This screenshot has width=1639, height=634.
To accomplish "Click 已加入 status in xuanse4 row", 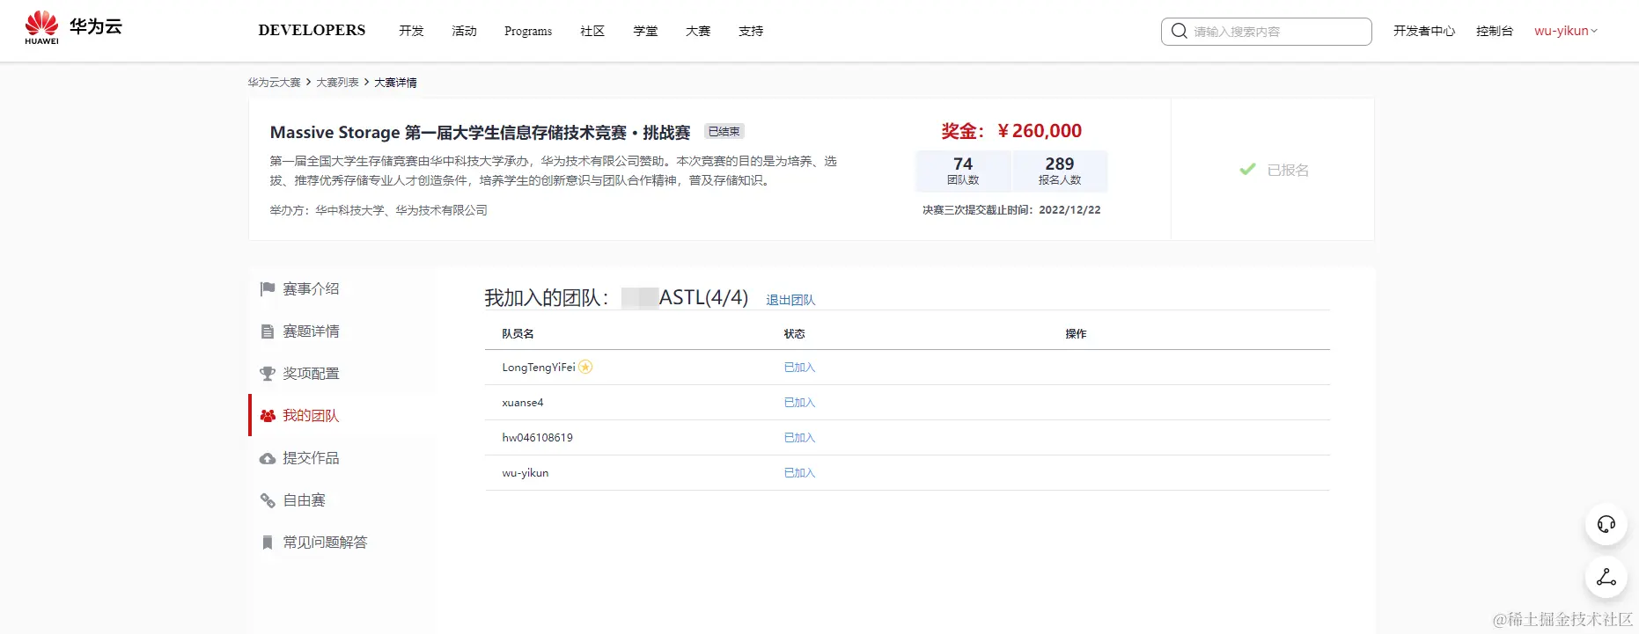I will [x=799, y=402].
